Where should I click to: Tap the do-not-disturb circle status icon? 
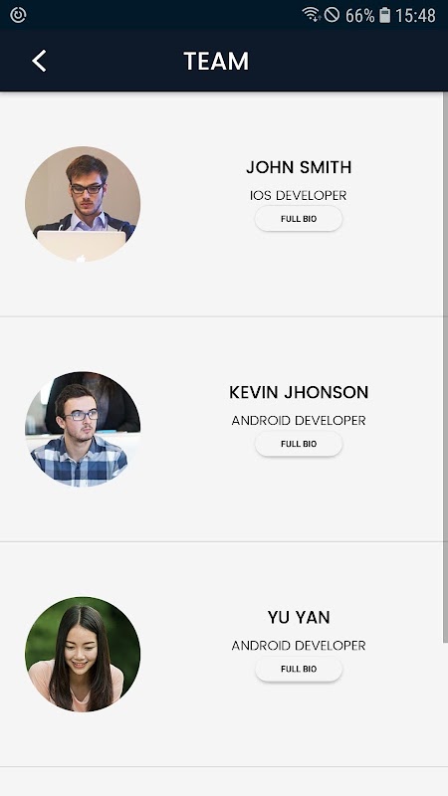click(x=332, y=14)
